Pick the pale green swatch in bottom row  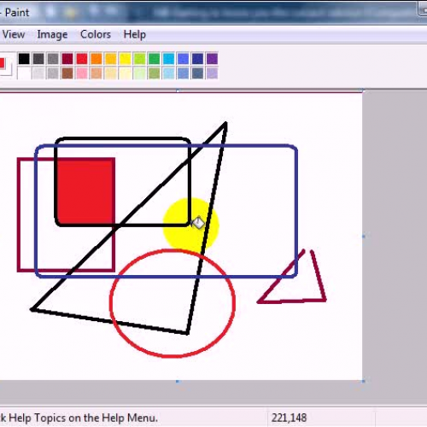(140, 73)
